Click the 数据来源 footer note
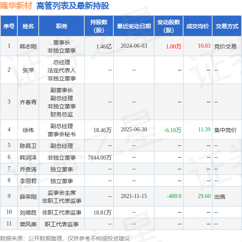The image size is (242, 242). tap(65, 238)
